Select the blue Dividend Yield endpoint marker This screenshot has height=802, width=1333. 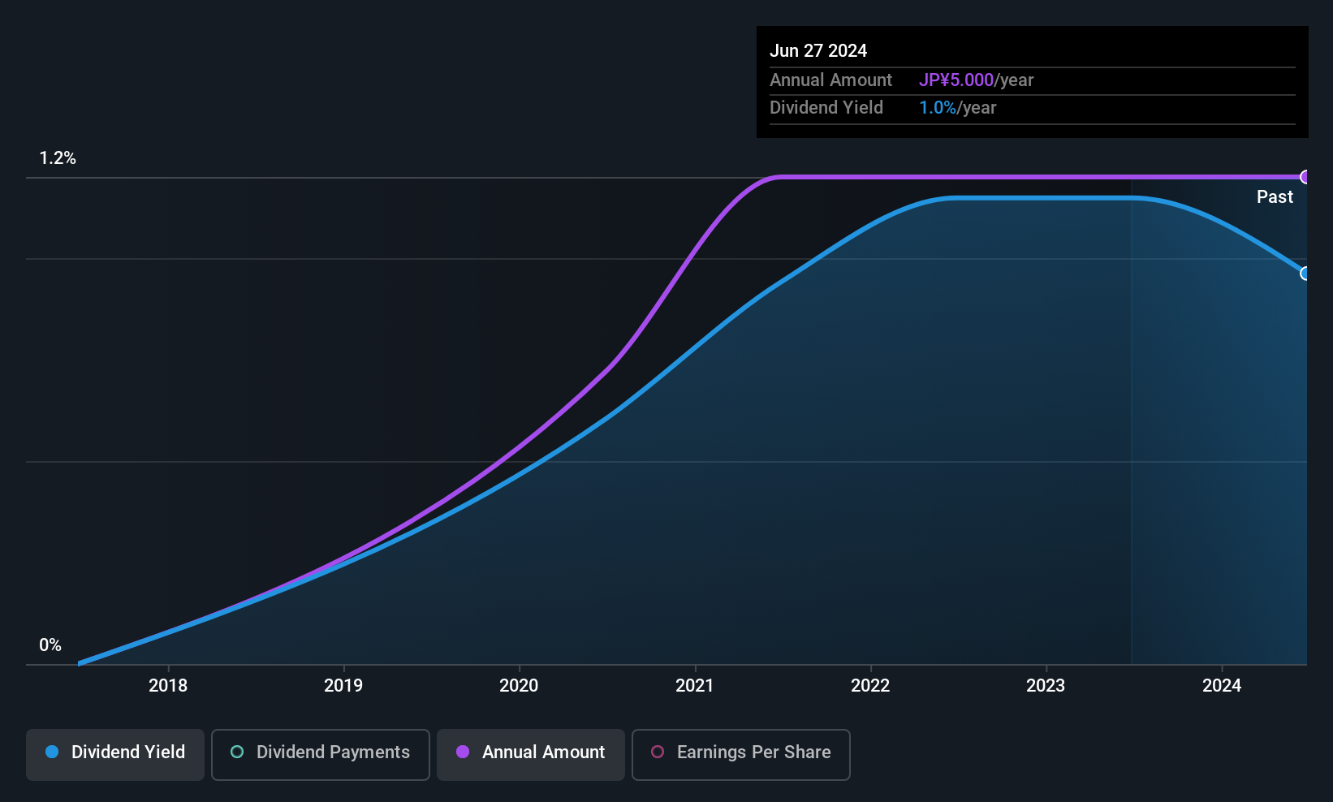pyautogui.click(x=1305, y=274)
